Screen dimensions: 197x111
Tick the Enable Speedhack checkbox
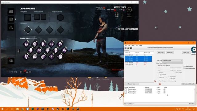point(184,68)
